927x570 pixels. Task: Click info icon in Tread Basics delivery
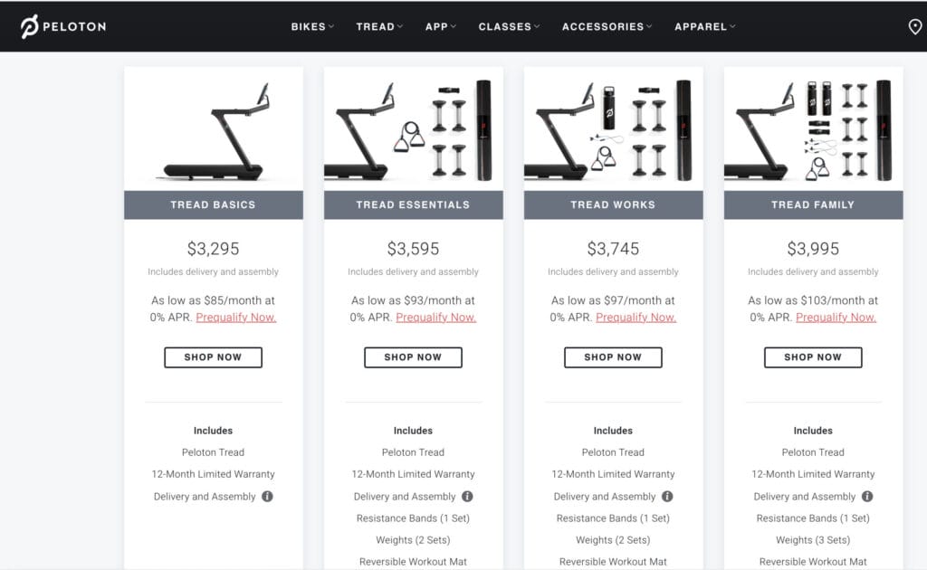point(267,496)
